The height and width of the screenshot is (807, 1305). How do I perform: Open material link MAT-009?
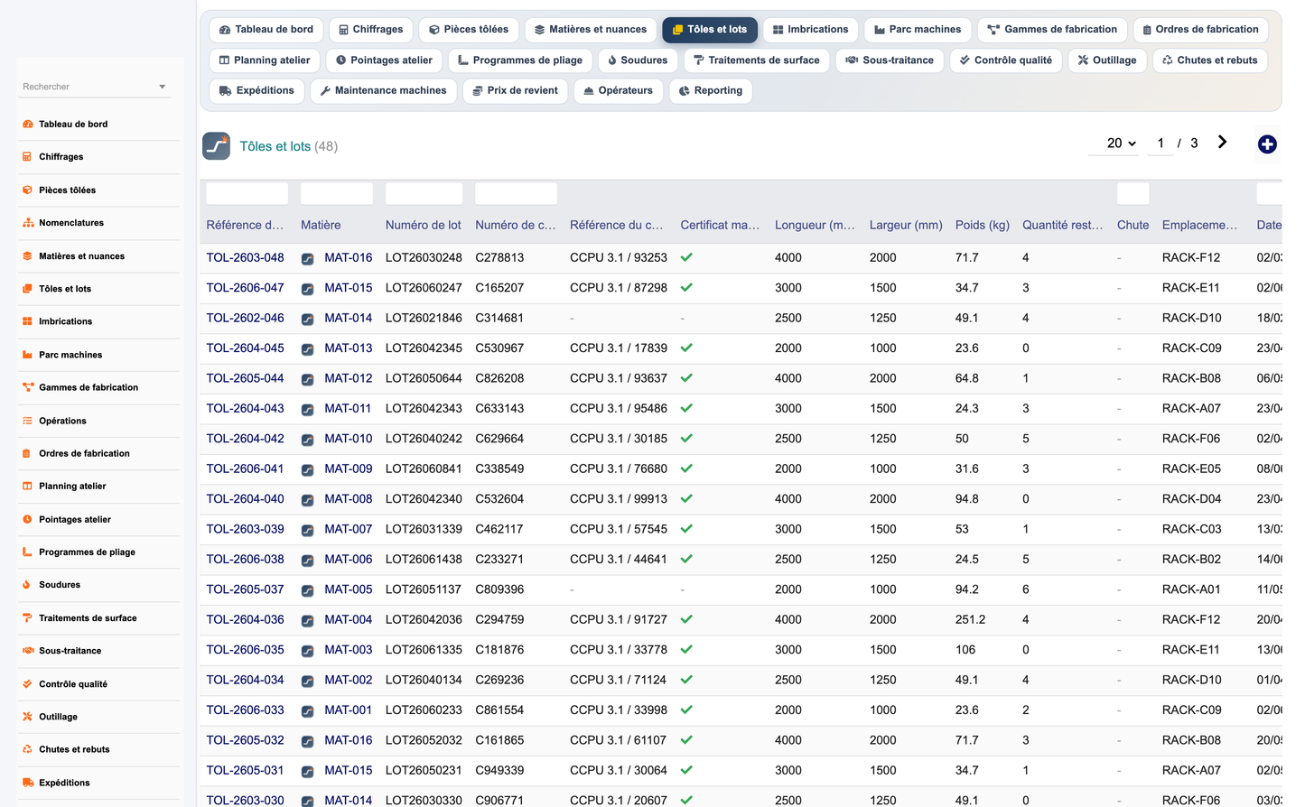[349, 468]
